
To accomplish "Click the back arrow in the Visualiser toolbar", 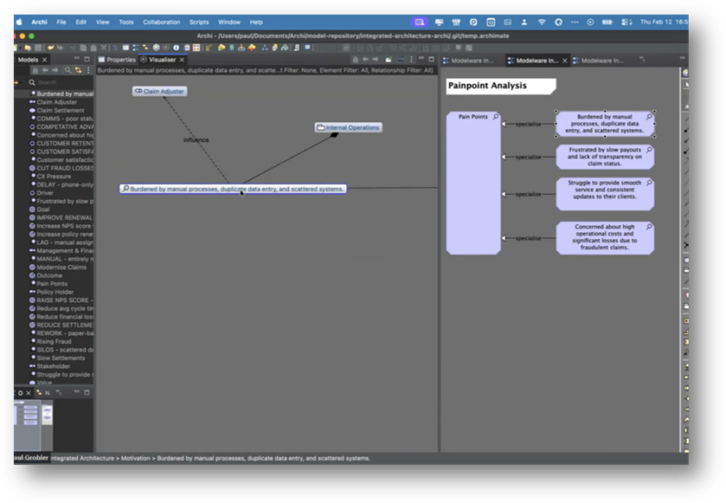I will tap(365, 60).
